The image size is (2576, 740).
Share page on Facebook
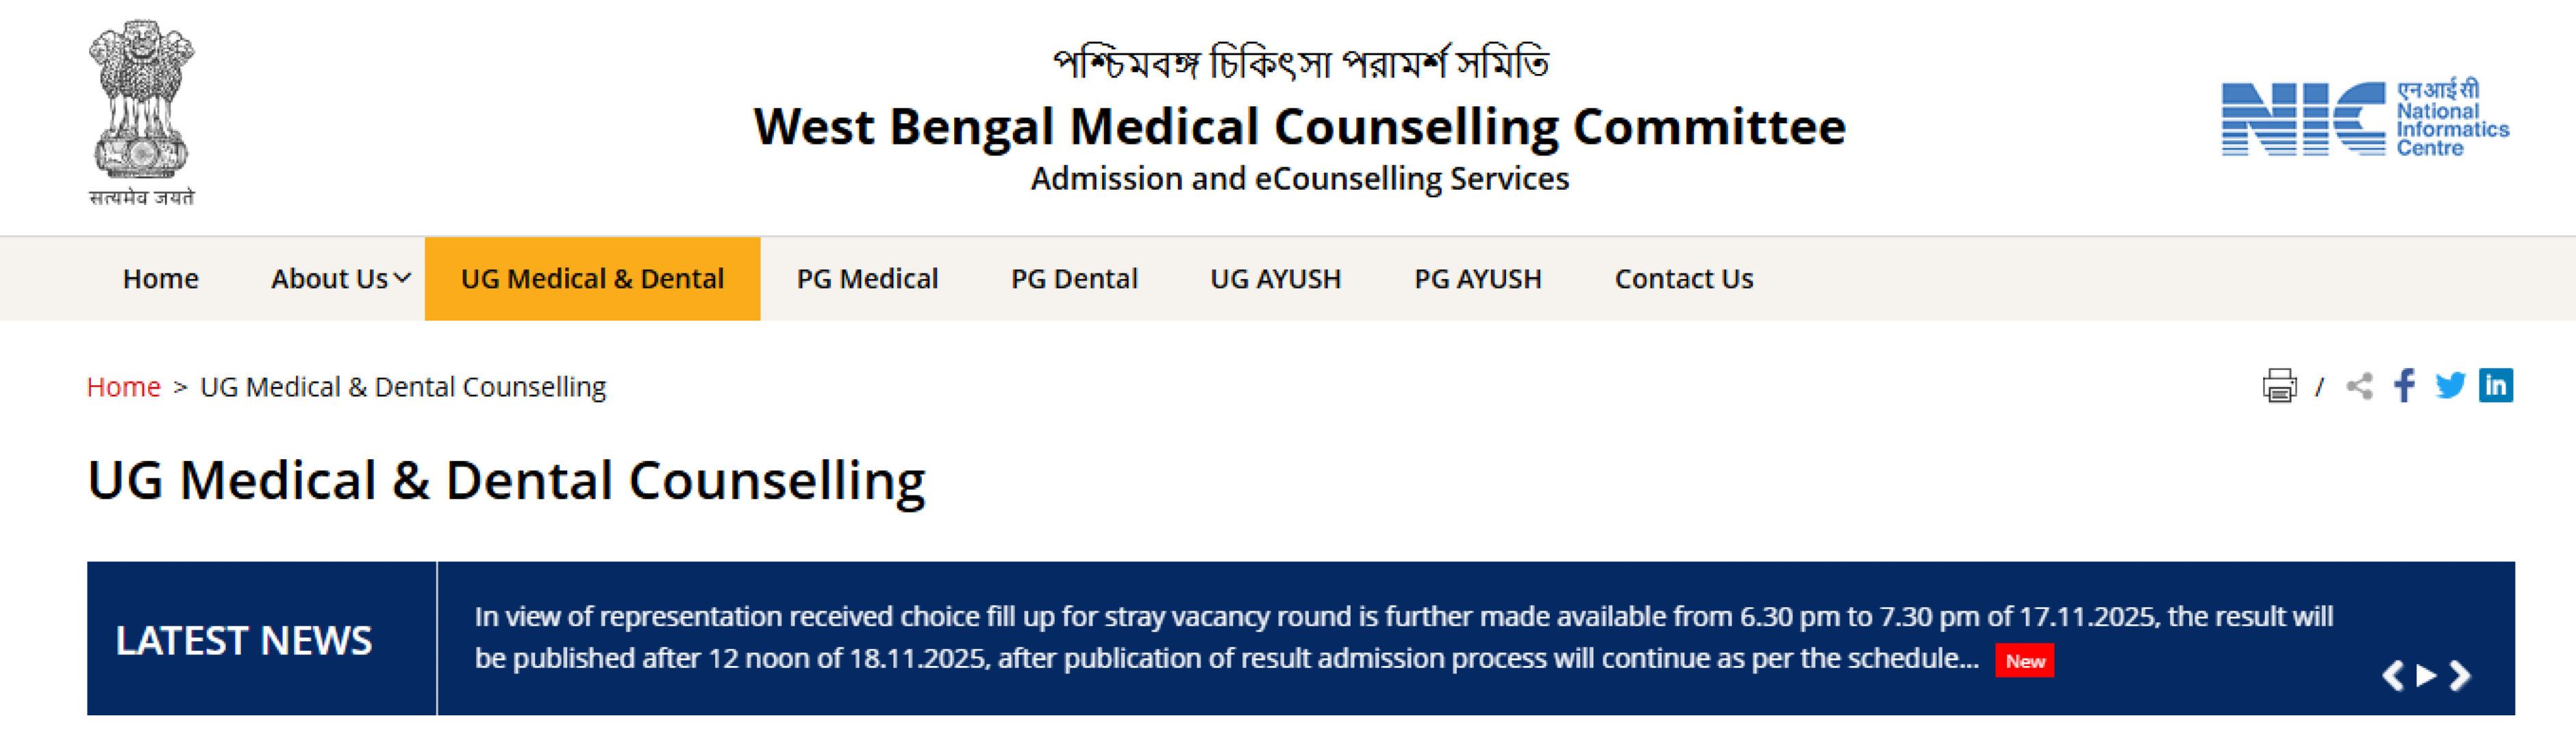(x=2404, y=385)
